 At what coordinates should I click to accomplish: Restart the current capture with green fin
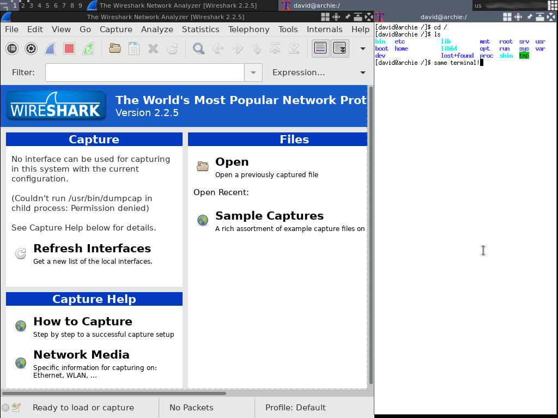pos(88,49)
